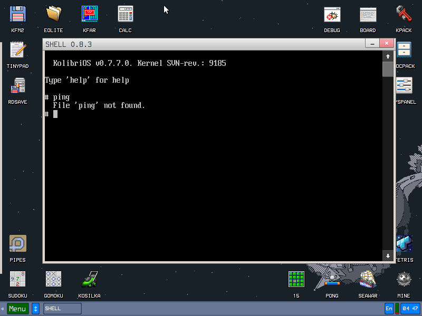This screenshot has height=316, width=422.
Task: Click the text "File 'ping' not found."
Action: click(x=99, y=105)
